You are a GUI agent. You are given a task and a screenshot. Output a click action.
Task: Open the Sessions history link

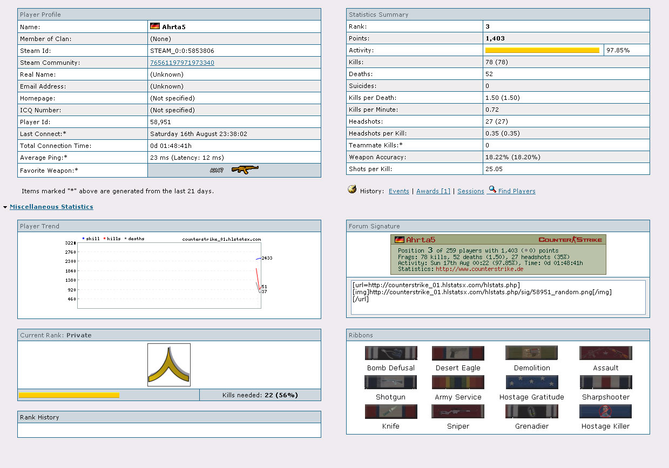(x=470, y=191)
